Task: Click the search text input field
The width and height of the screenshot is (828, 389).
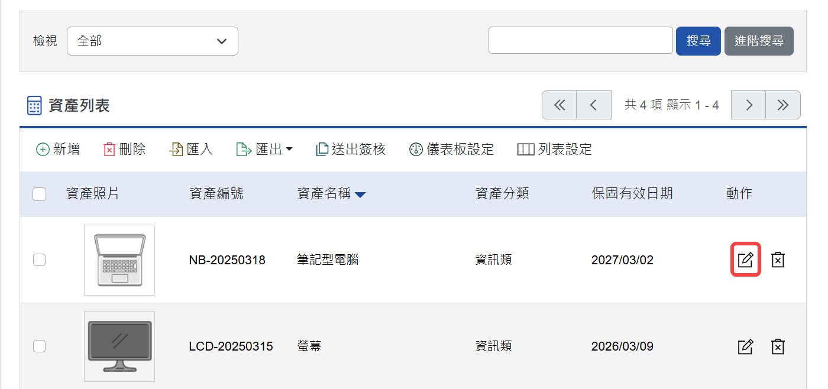Action: 580,40
